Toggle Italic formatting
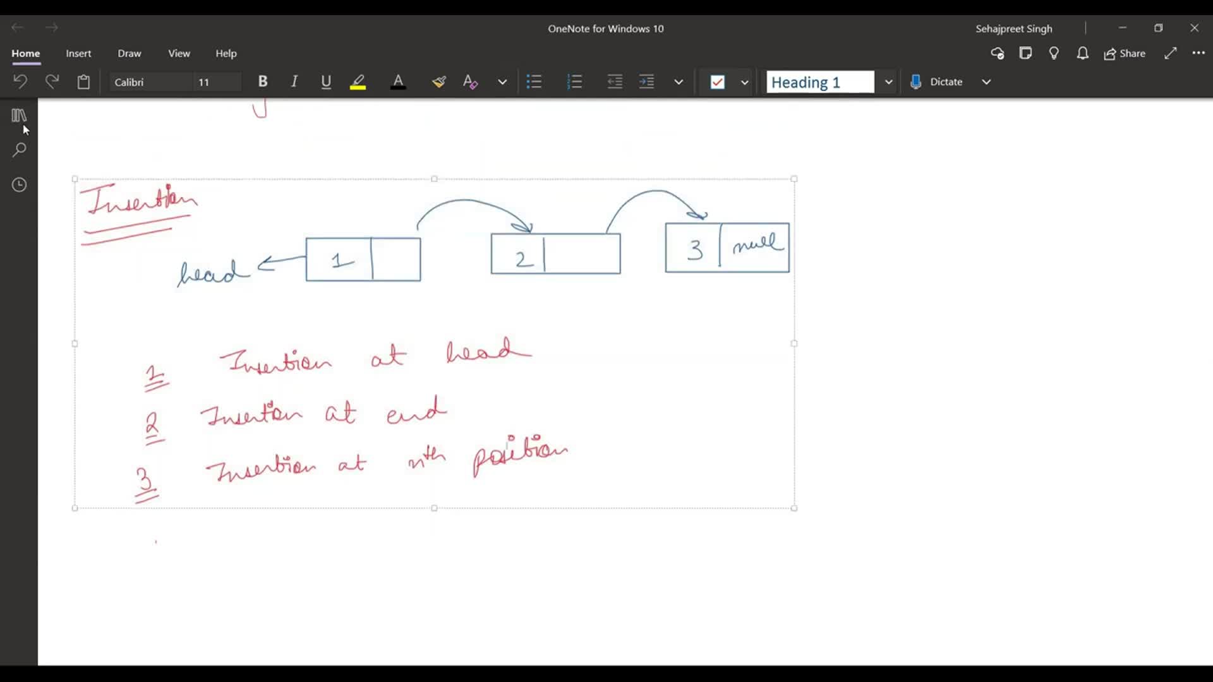 point(294,82)
